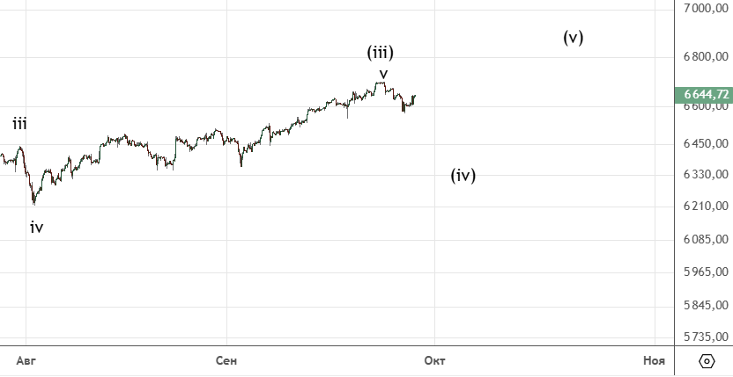Click the 5735,00 price scale label

[x=707, y=337]
